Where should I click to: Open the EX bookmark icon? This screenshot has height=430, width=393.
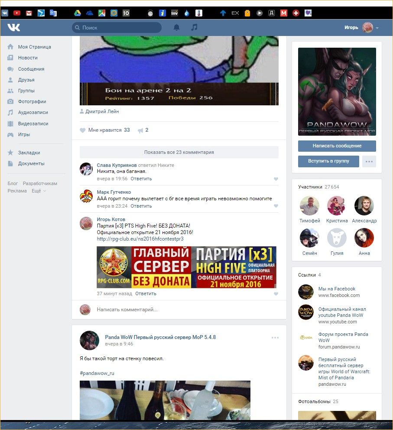tap(235, 13)
